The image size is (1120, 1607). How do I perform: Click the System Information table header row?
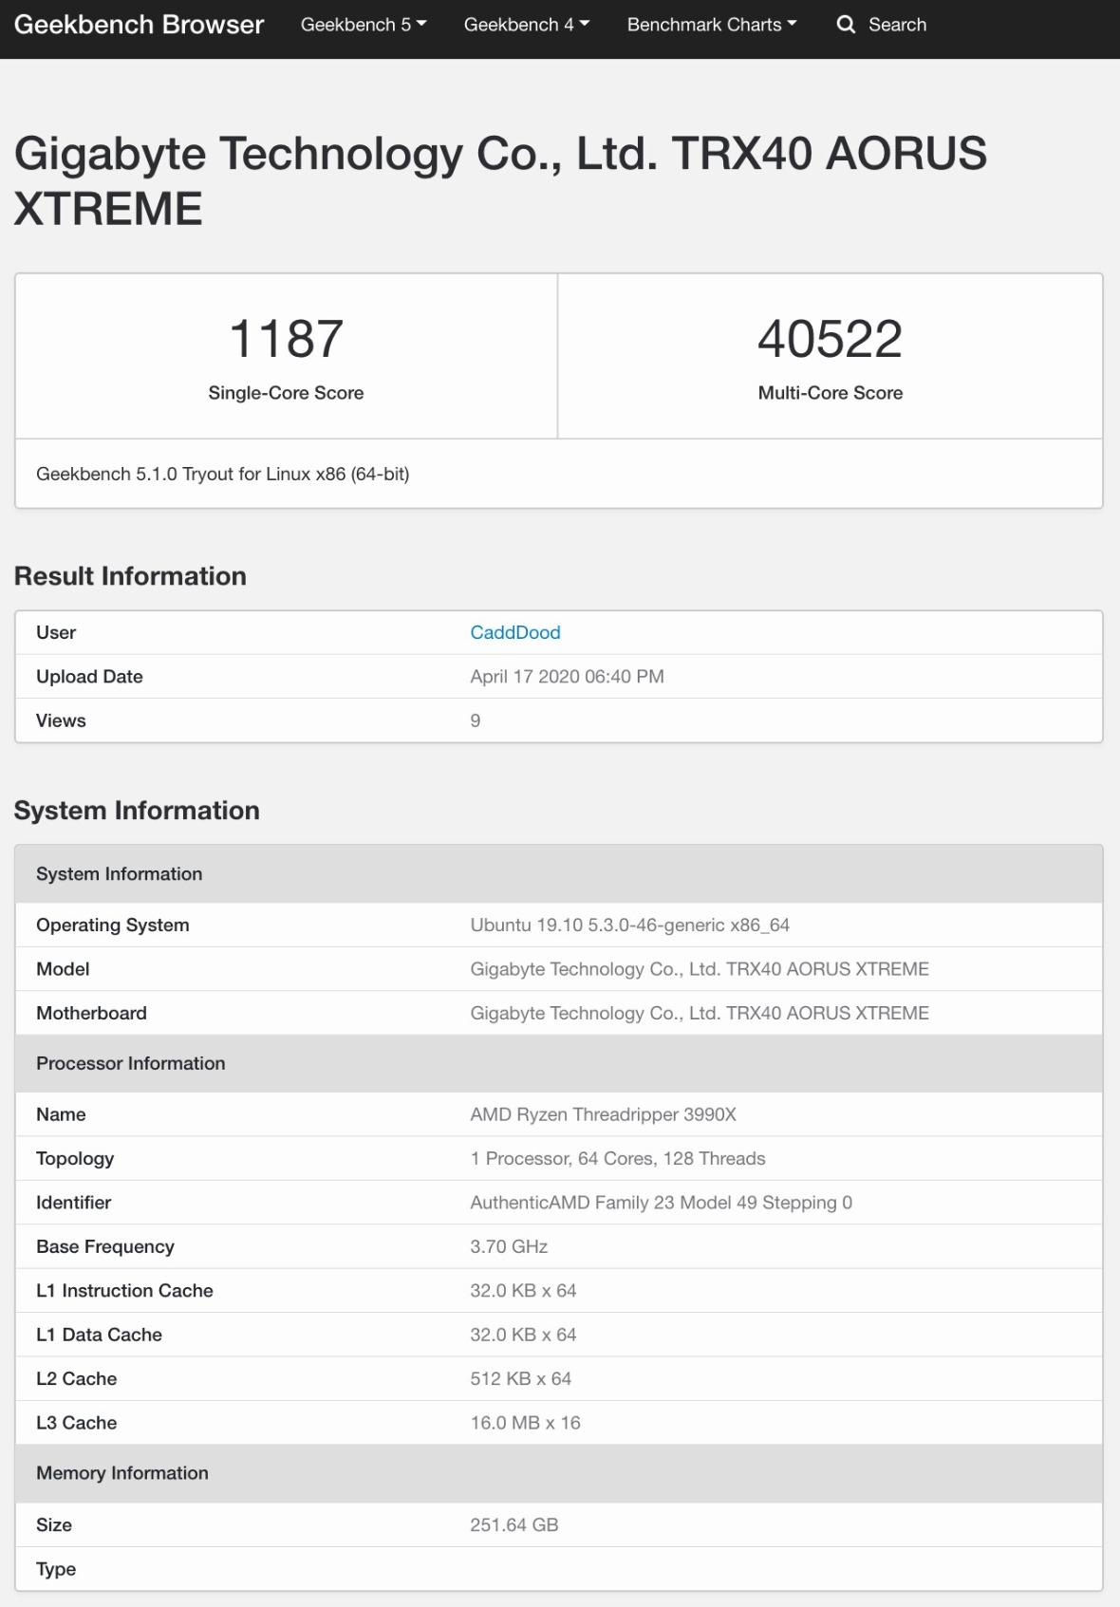pyautogui.click(x=559, y=874)
